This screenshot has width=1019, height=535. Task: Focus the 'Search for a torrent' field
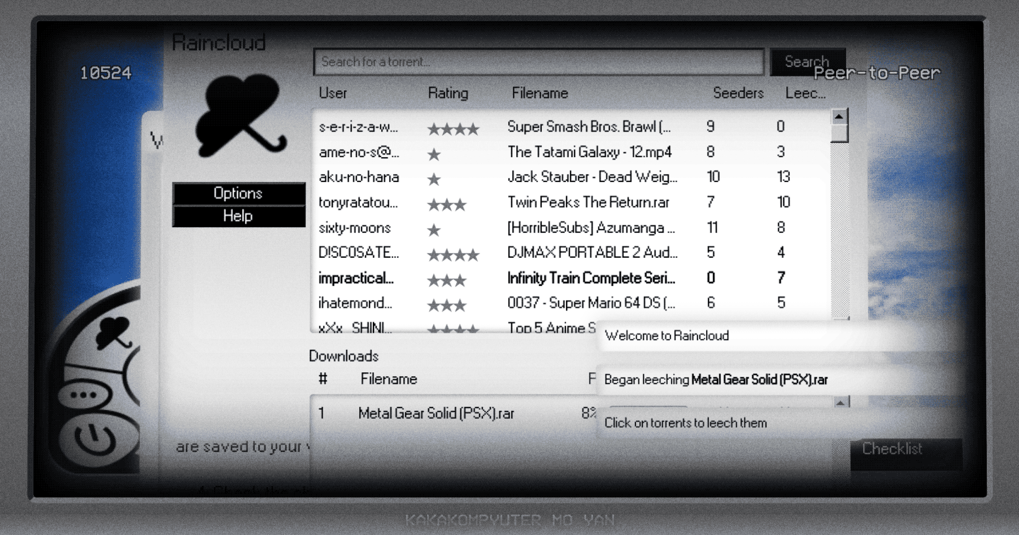click(538, 62)
